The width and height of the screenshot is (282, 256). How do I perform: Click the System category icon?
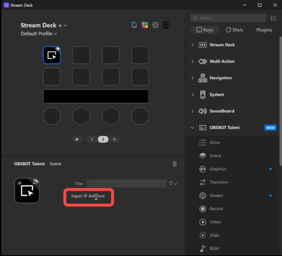(203, 95)
